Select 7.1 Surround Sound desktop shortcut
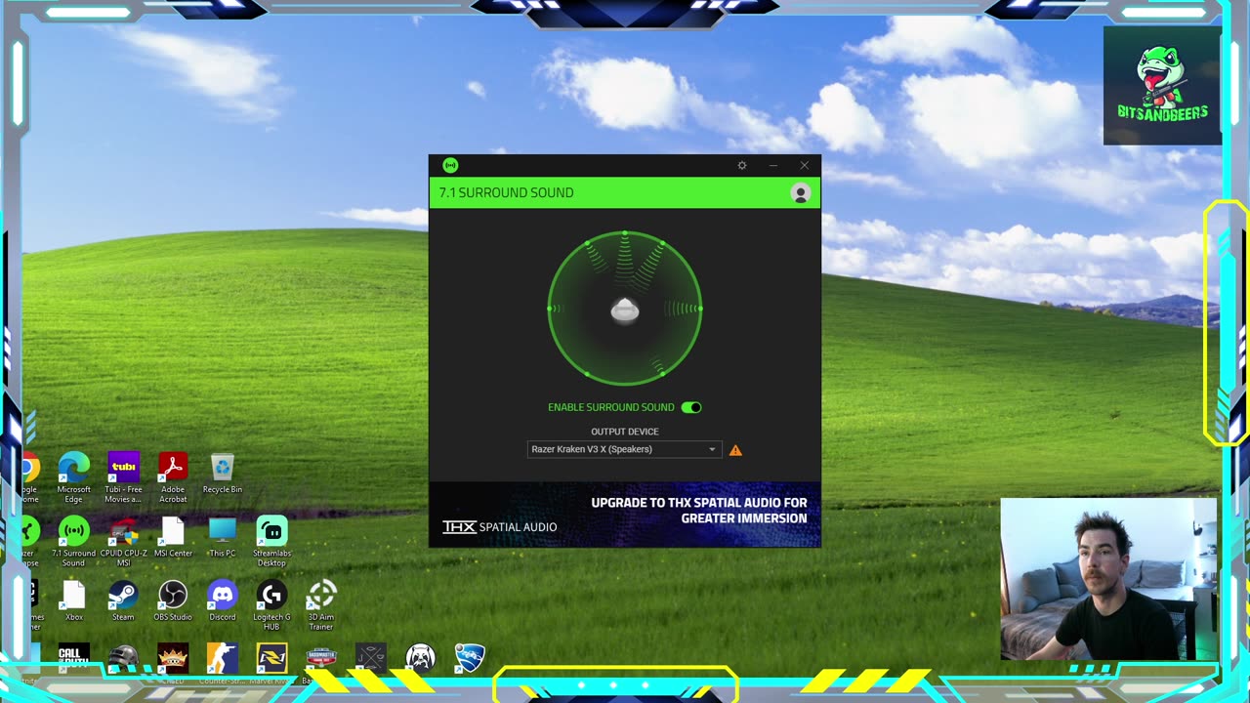1250x703 pixels. 74,542
